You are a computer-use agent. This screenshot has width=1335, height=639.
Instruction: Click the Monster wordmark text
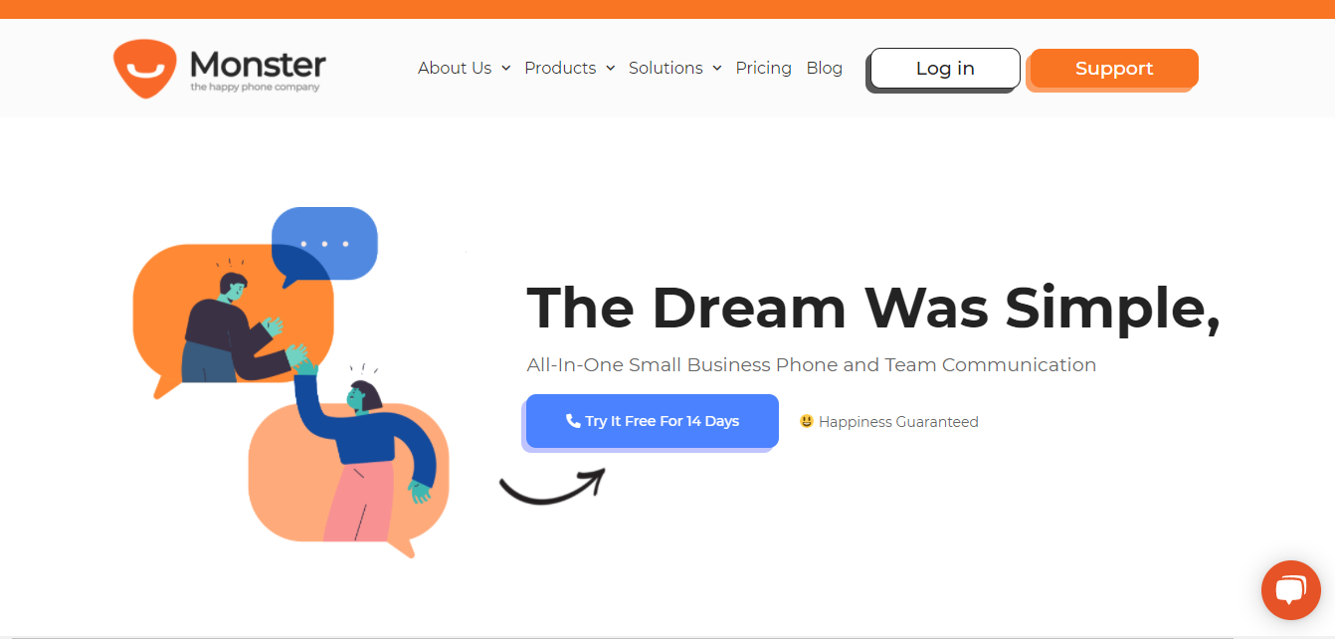tap(258, 65)
